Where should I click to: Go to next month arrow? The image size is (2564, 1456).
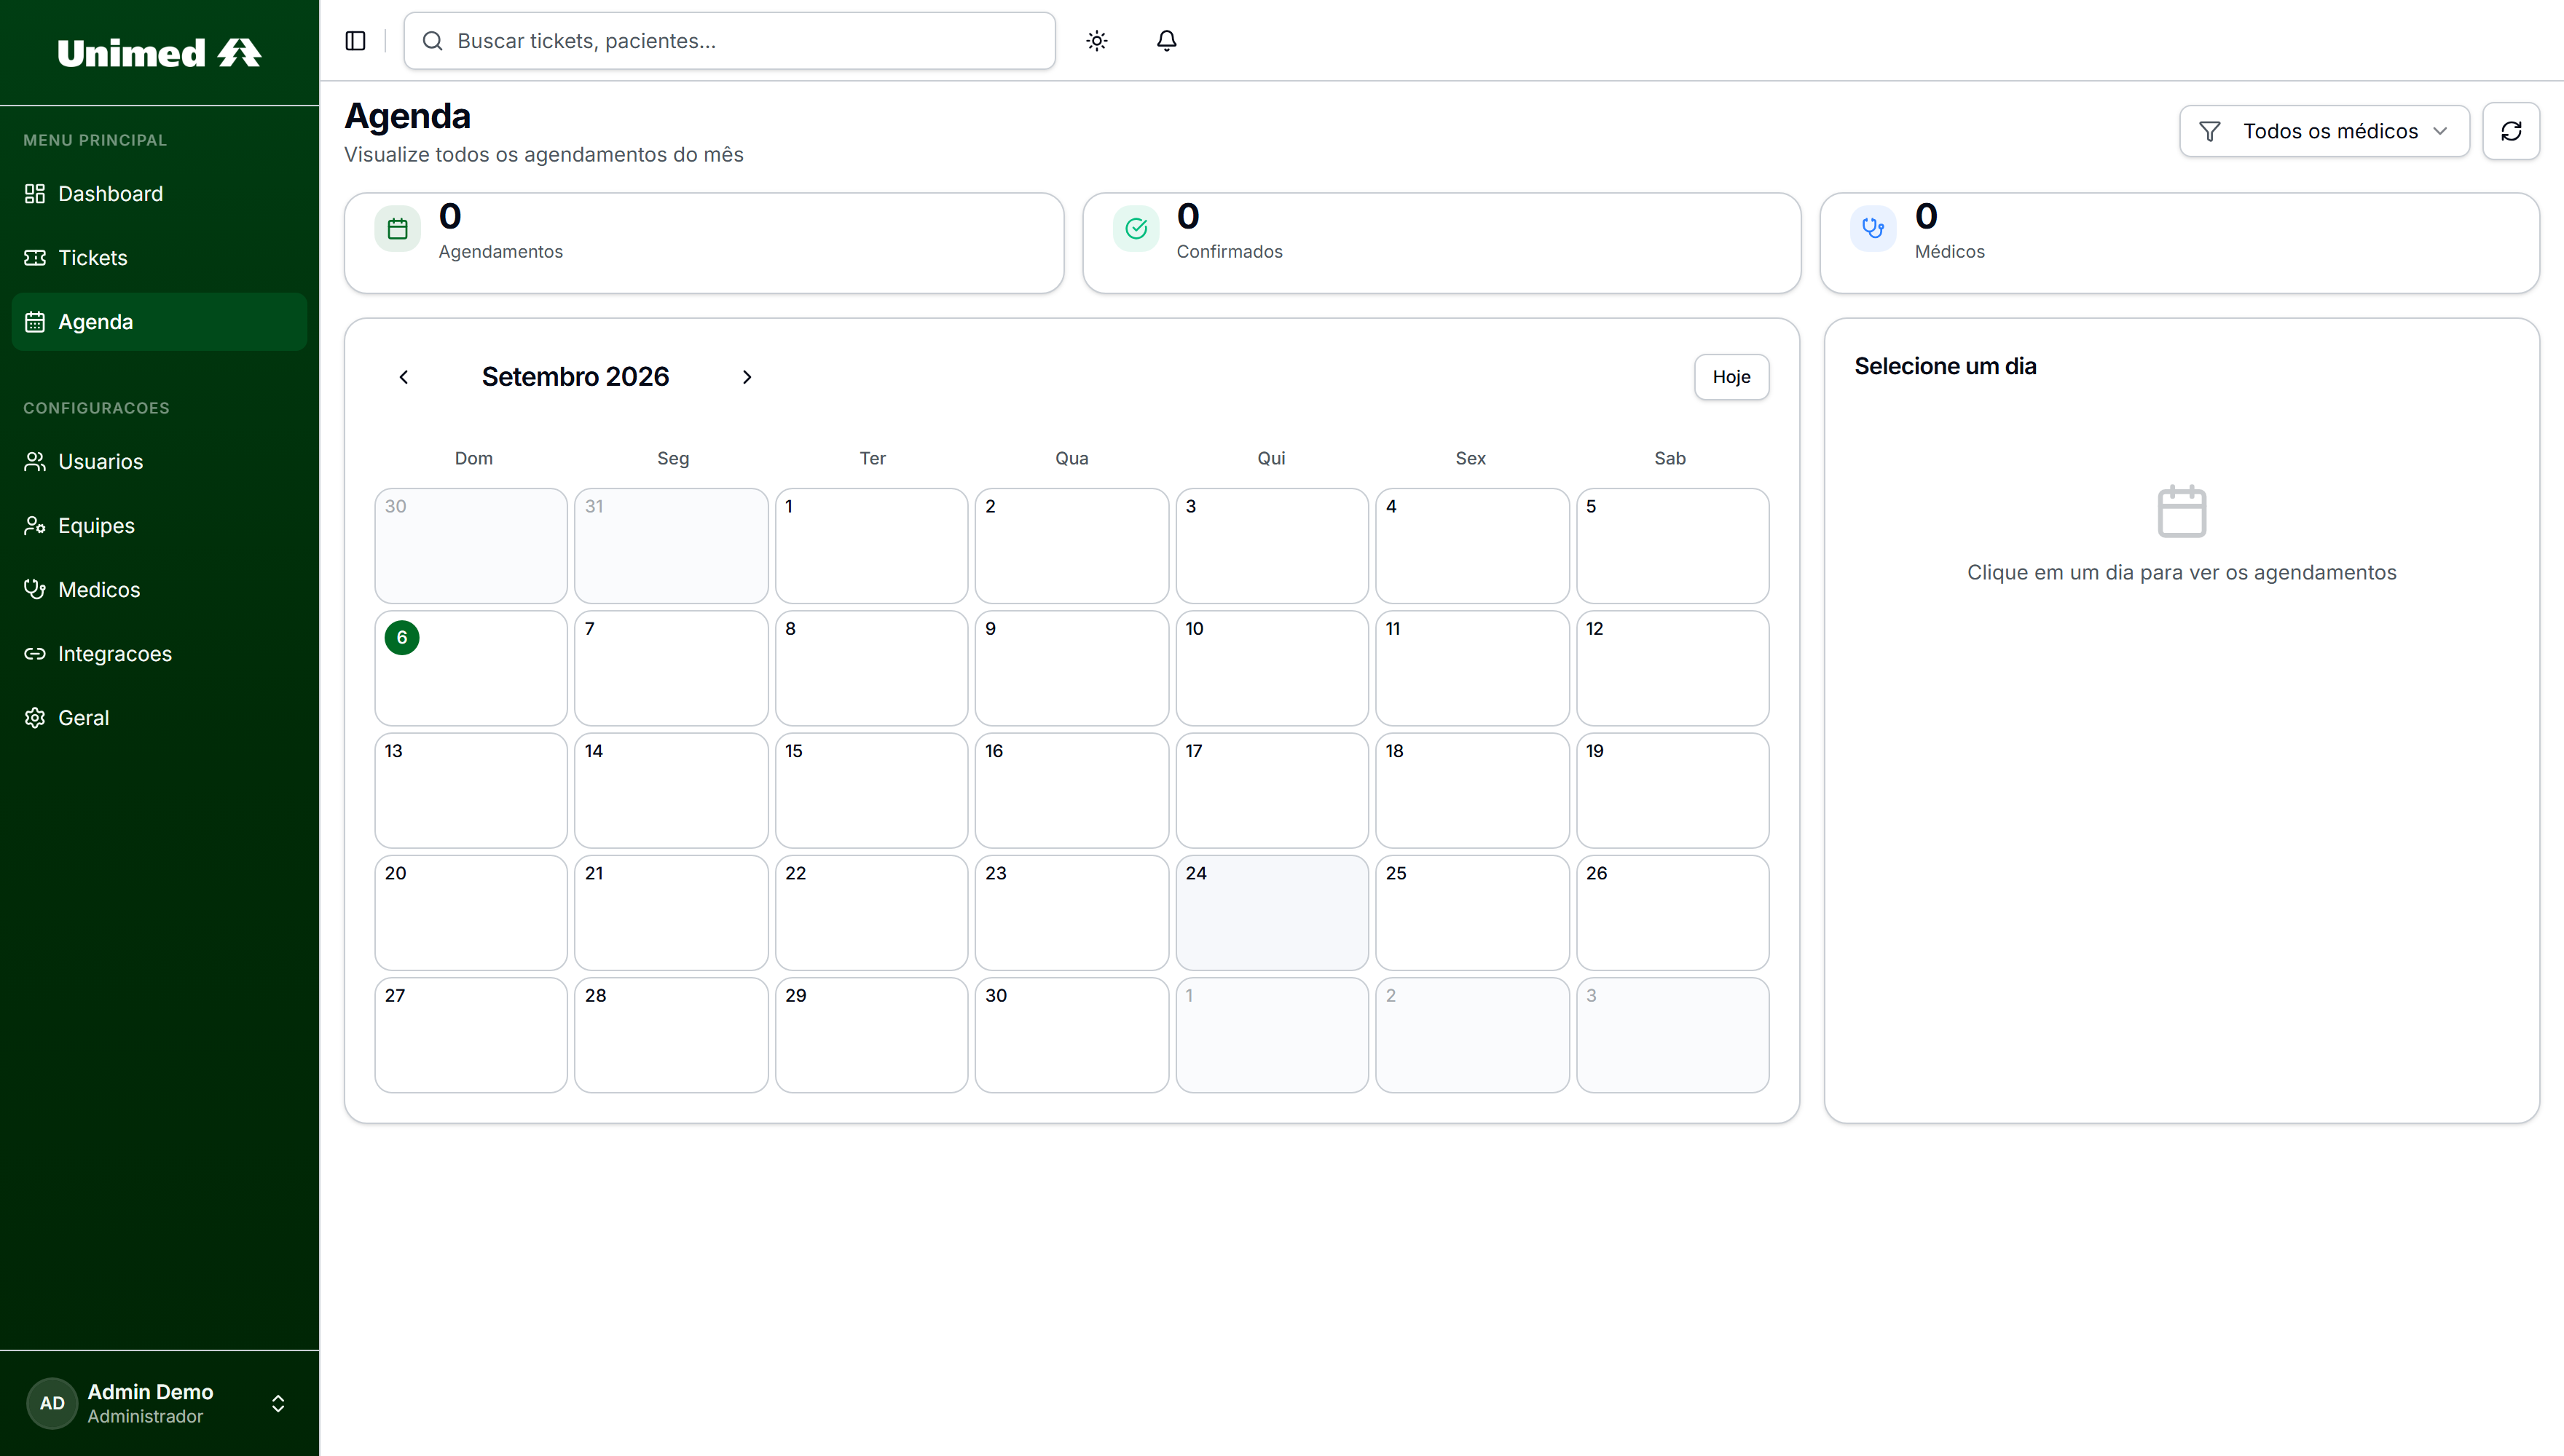pos(747,377)
